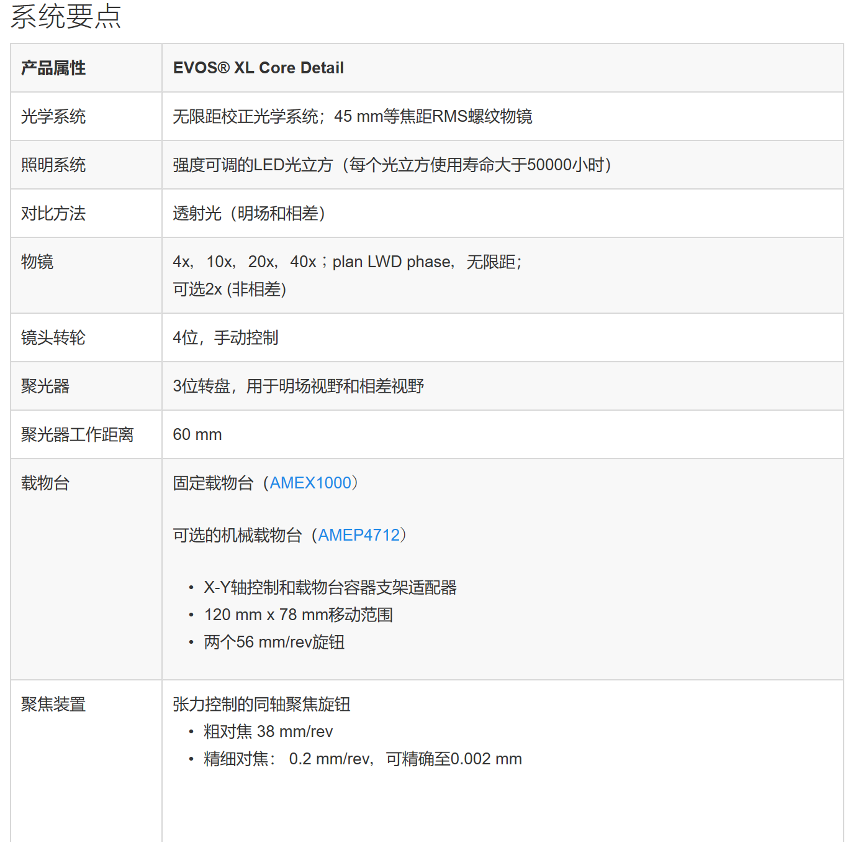Viewport: 848px width, 842px height.
Task: Click the EVOS® XL Core Detail header
Action: [x=258, y=68]
